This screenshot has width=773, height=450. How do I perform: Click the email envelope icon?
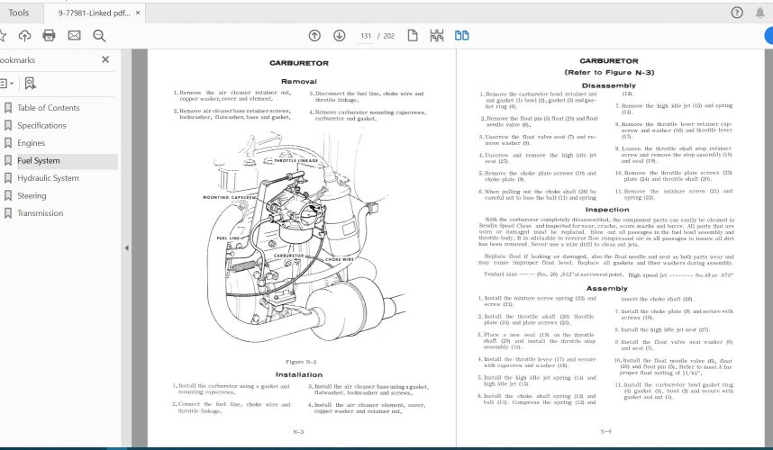pyautogui.click(x=74, y=36)
